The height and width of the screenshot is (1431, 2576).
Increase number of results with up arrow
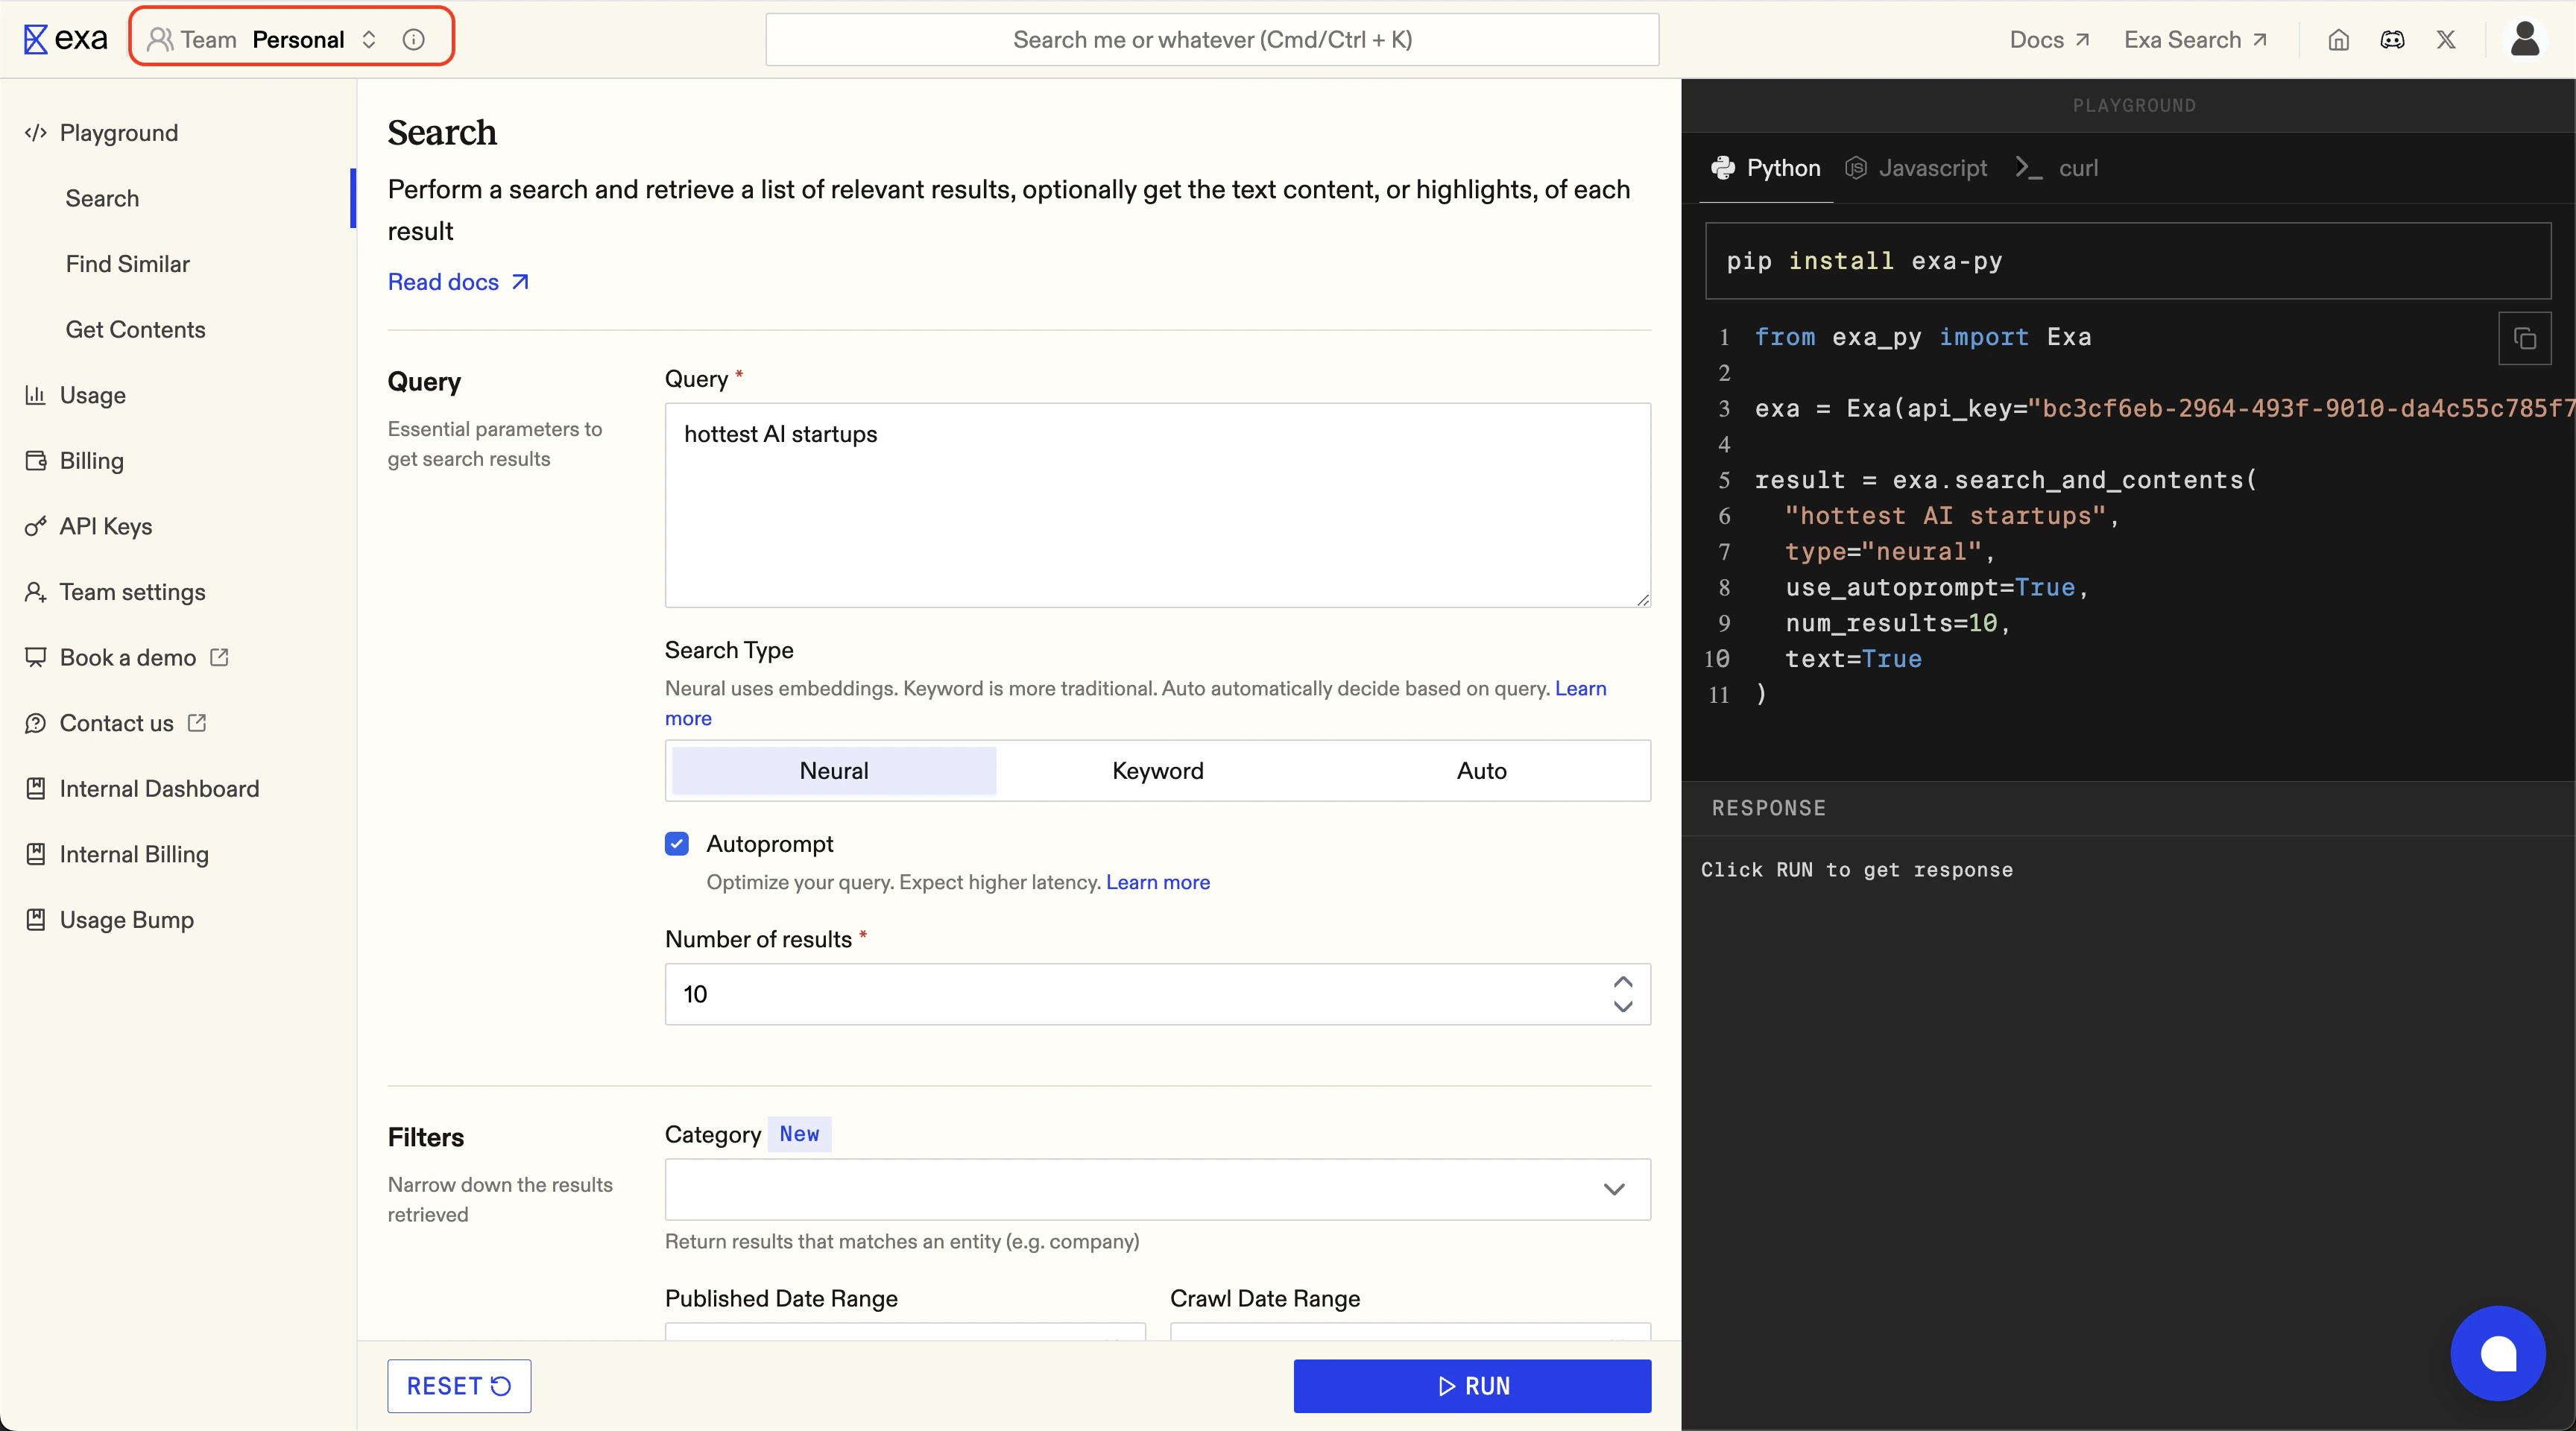pyautogui.click(x=1622, y=981)
